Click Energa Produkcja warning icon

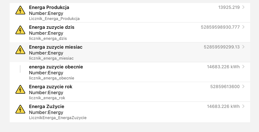(x=20, y=11)
